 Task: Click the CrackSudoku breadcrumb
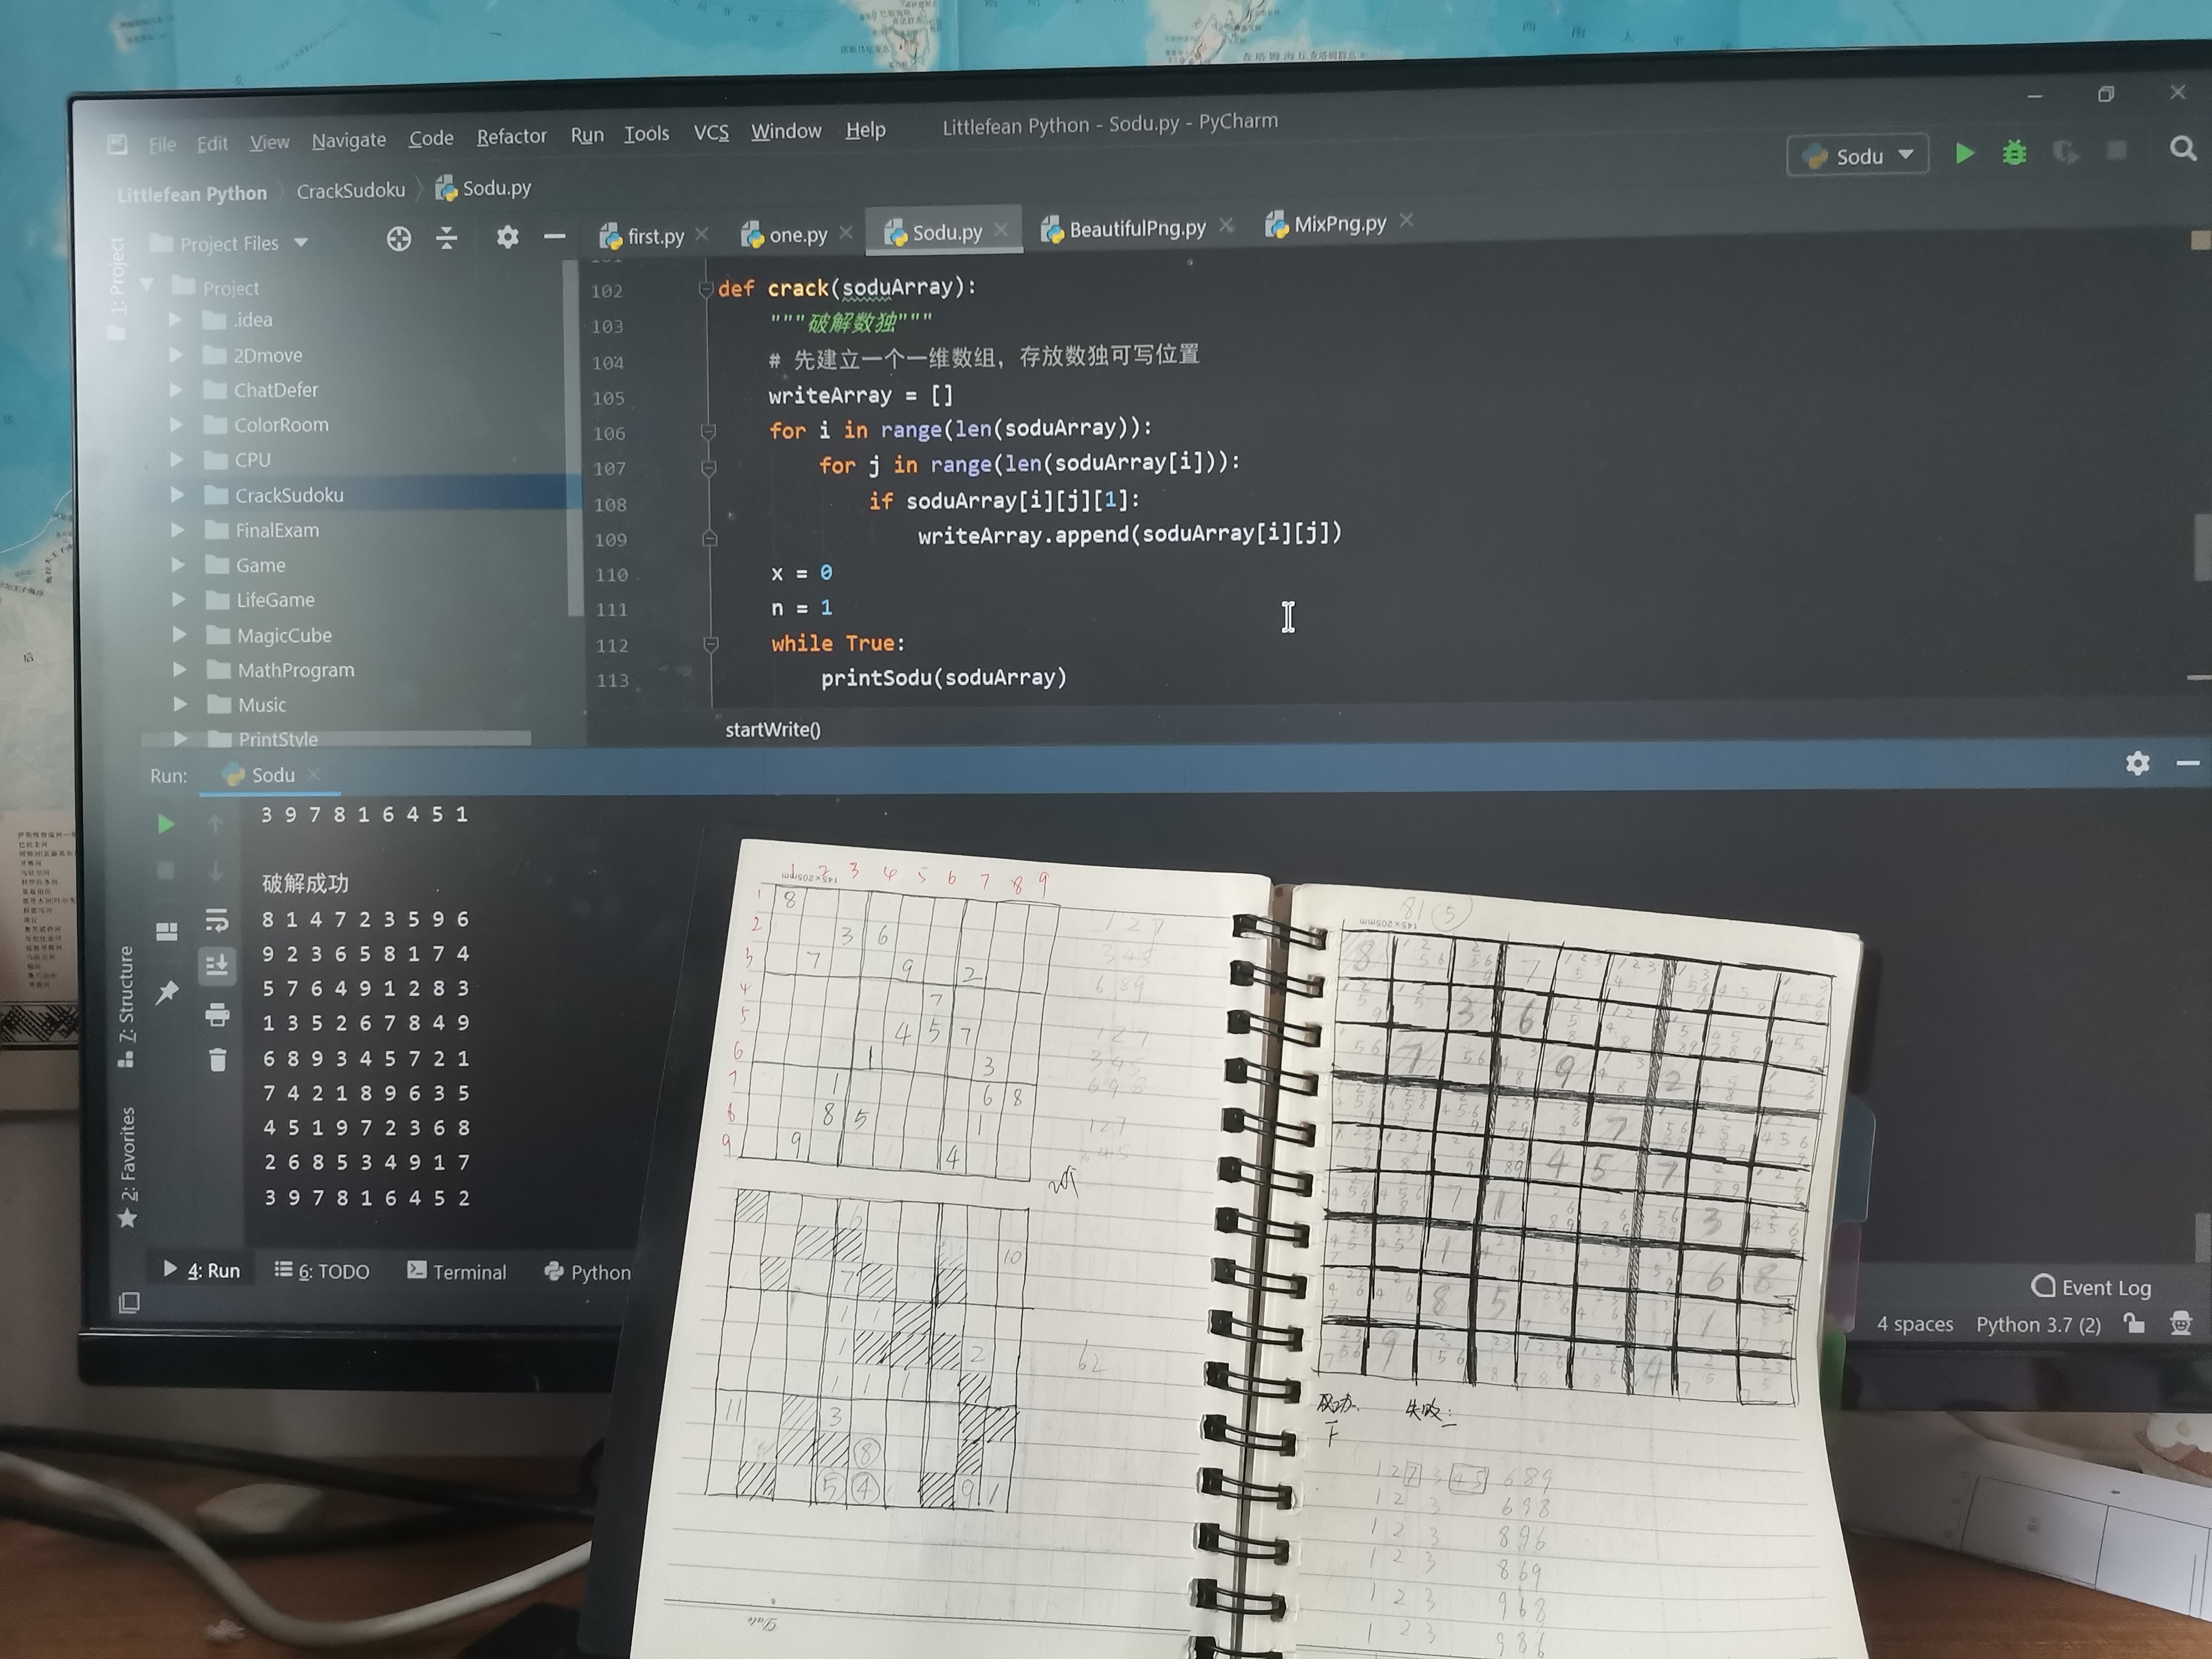tap(351, 190)
